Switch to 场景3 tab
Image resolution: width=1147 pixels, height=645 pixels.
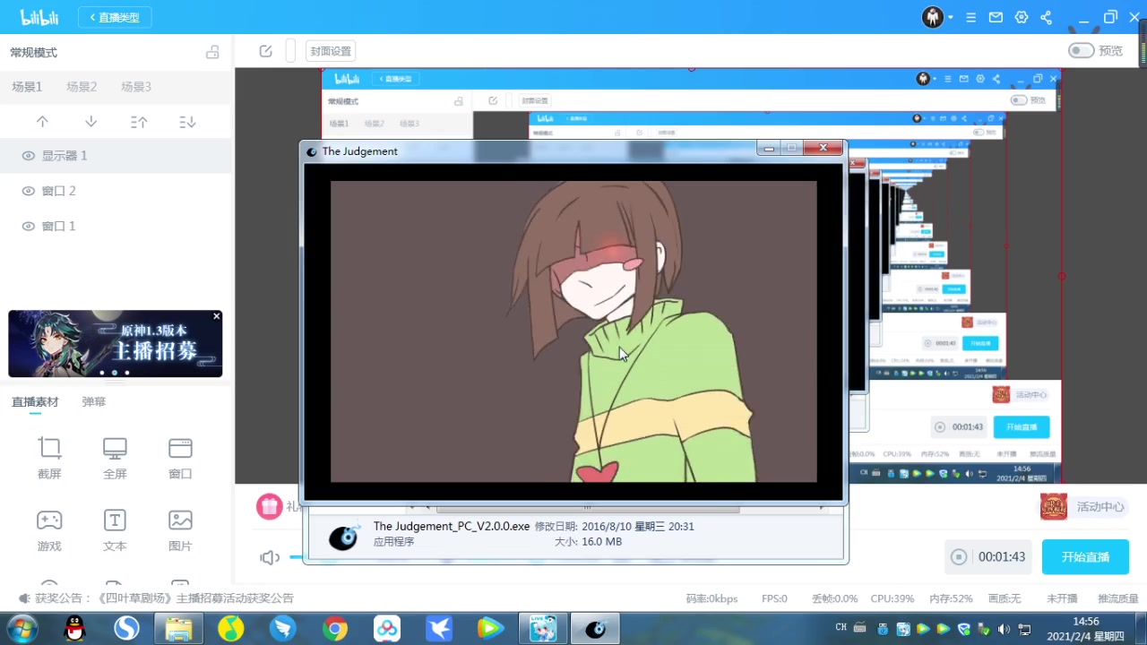pyautogui.click(x=136, y=87)
